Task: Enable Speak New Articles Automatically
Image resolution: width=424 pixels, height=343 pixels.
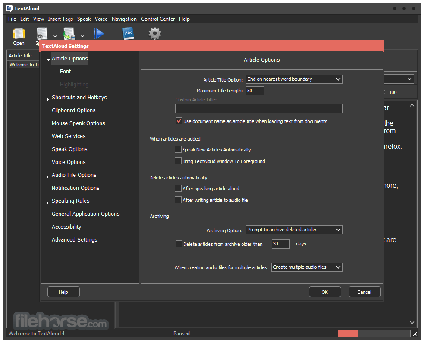Action: [x=178, y=149]
